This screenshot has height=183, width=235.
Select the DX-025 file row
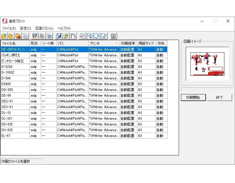(x=84, y=130)
